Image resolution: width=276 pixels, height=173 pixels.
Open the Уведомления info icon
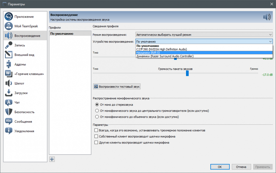pyautogui.click(x=9, y=131)
